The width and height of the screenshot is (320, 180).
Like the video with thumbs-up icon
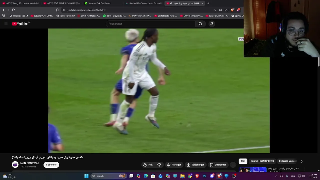click(x=148, y=165)
